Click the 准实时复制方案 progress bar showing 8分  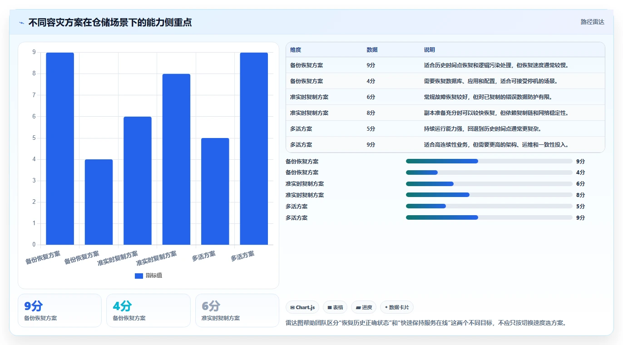tap(489, 195)
